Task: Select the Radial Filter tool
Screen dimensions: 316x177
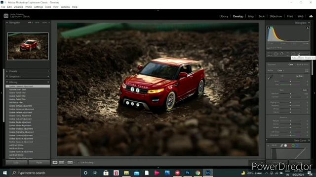Action: (x=293, y=54)
